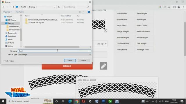Open the Blur Images tool link
The height and width of the screenshot is (104, 186).
click(x=141, y=20)
